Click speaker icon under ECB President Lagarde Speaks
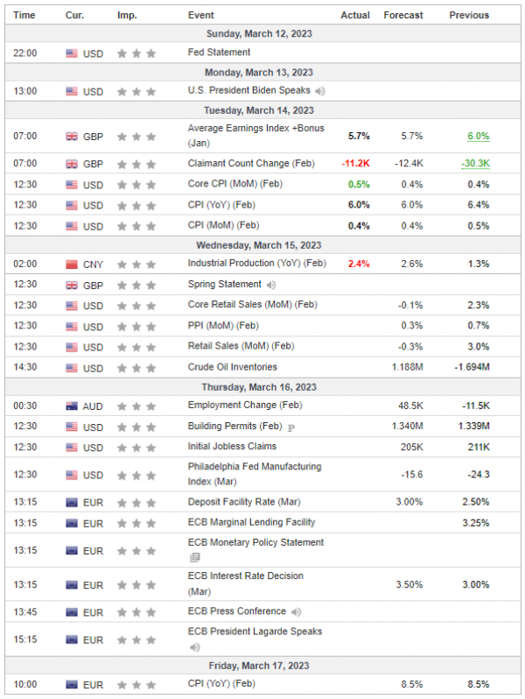This screenshot has width=525, height=699. click(x=194, y=647)
